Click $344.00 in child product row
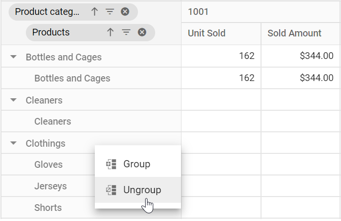341x221 pixels. click(x=301, y=78)
